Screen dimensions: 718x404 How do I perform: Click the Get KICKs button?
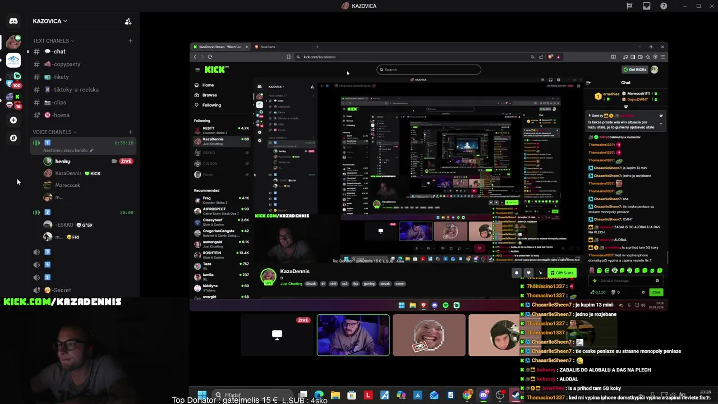(634, 70)
